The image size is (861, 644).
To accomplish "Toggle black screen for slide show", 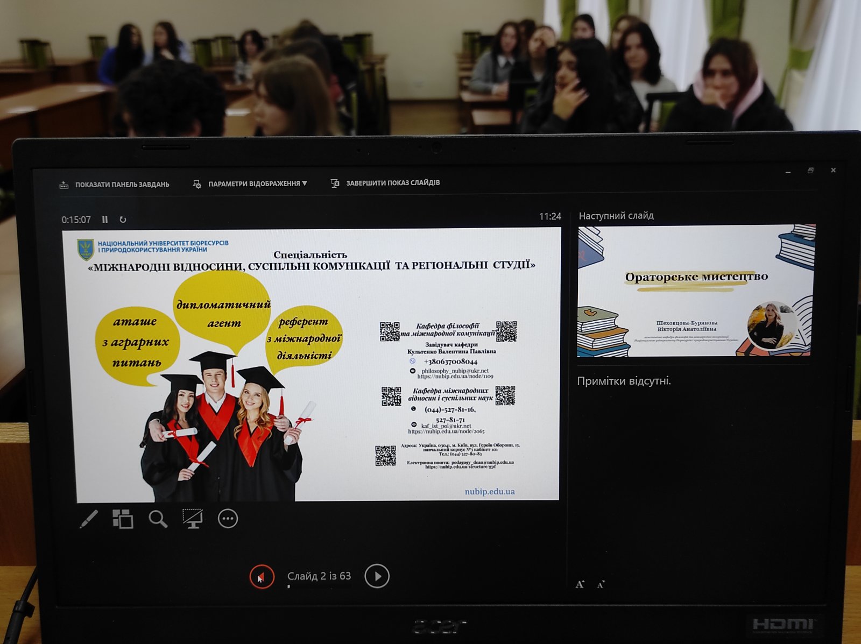I will coord(193,519).
